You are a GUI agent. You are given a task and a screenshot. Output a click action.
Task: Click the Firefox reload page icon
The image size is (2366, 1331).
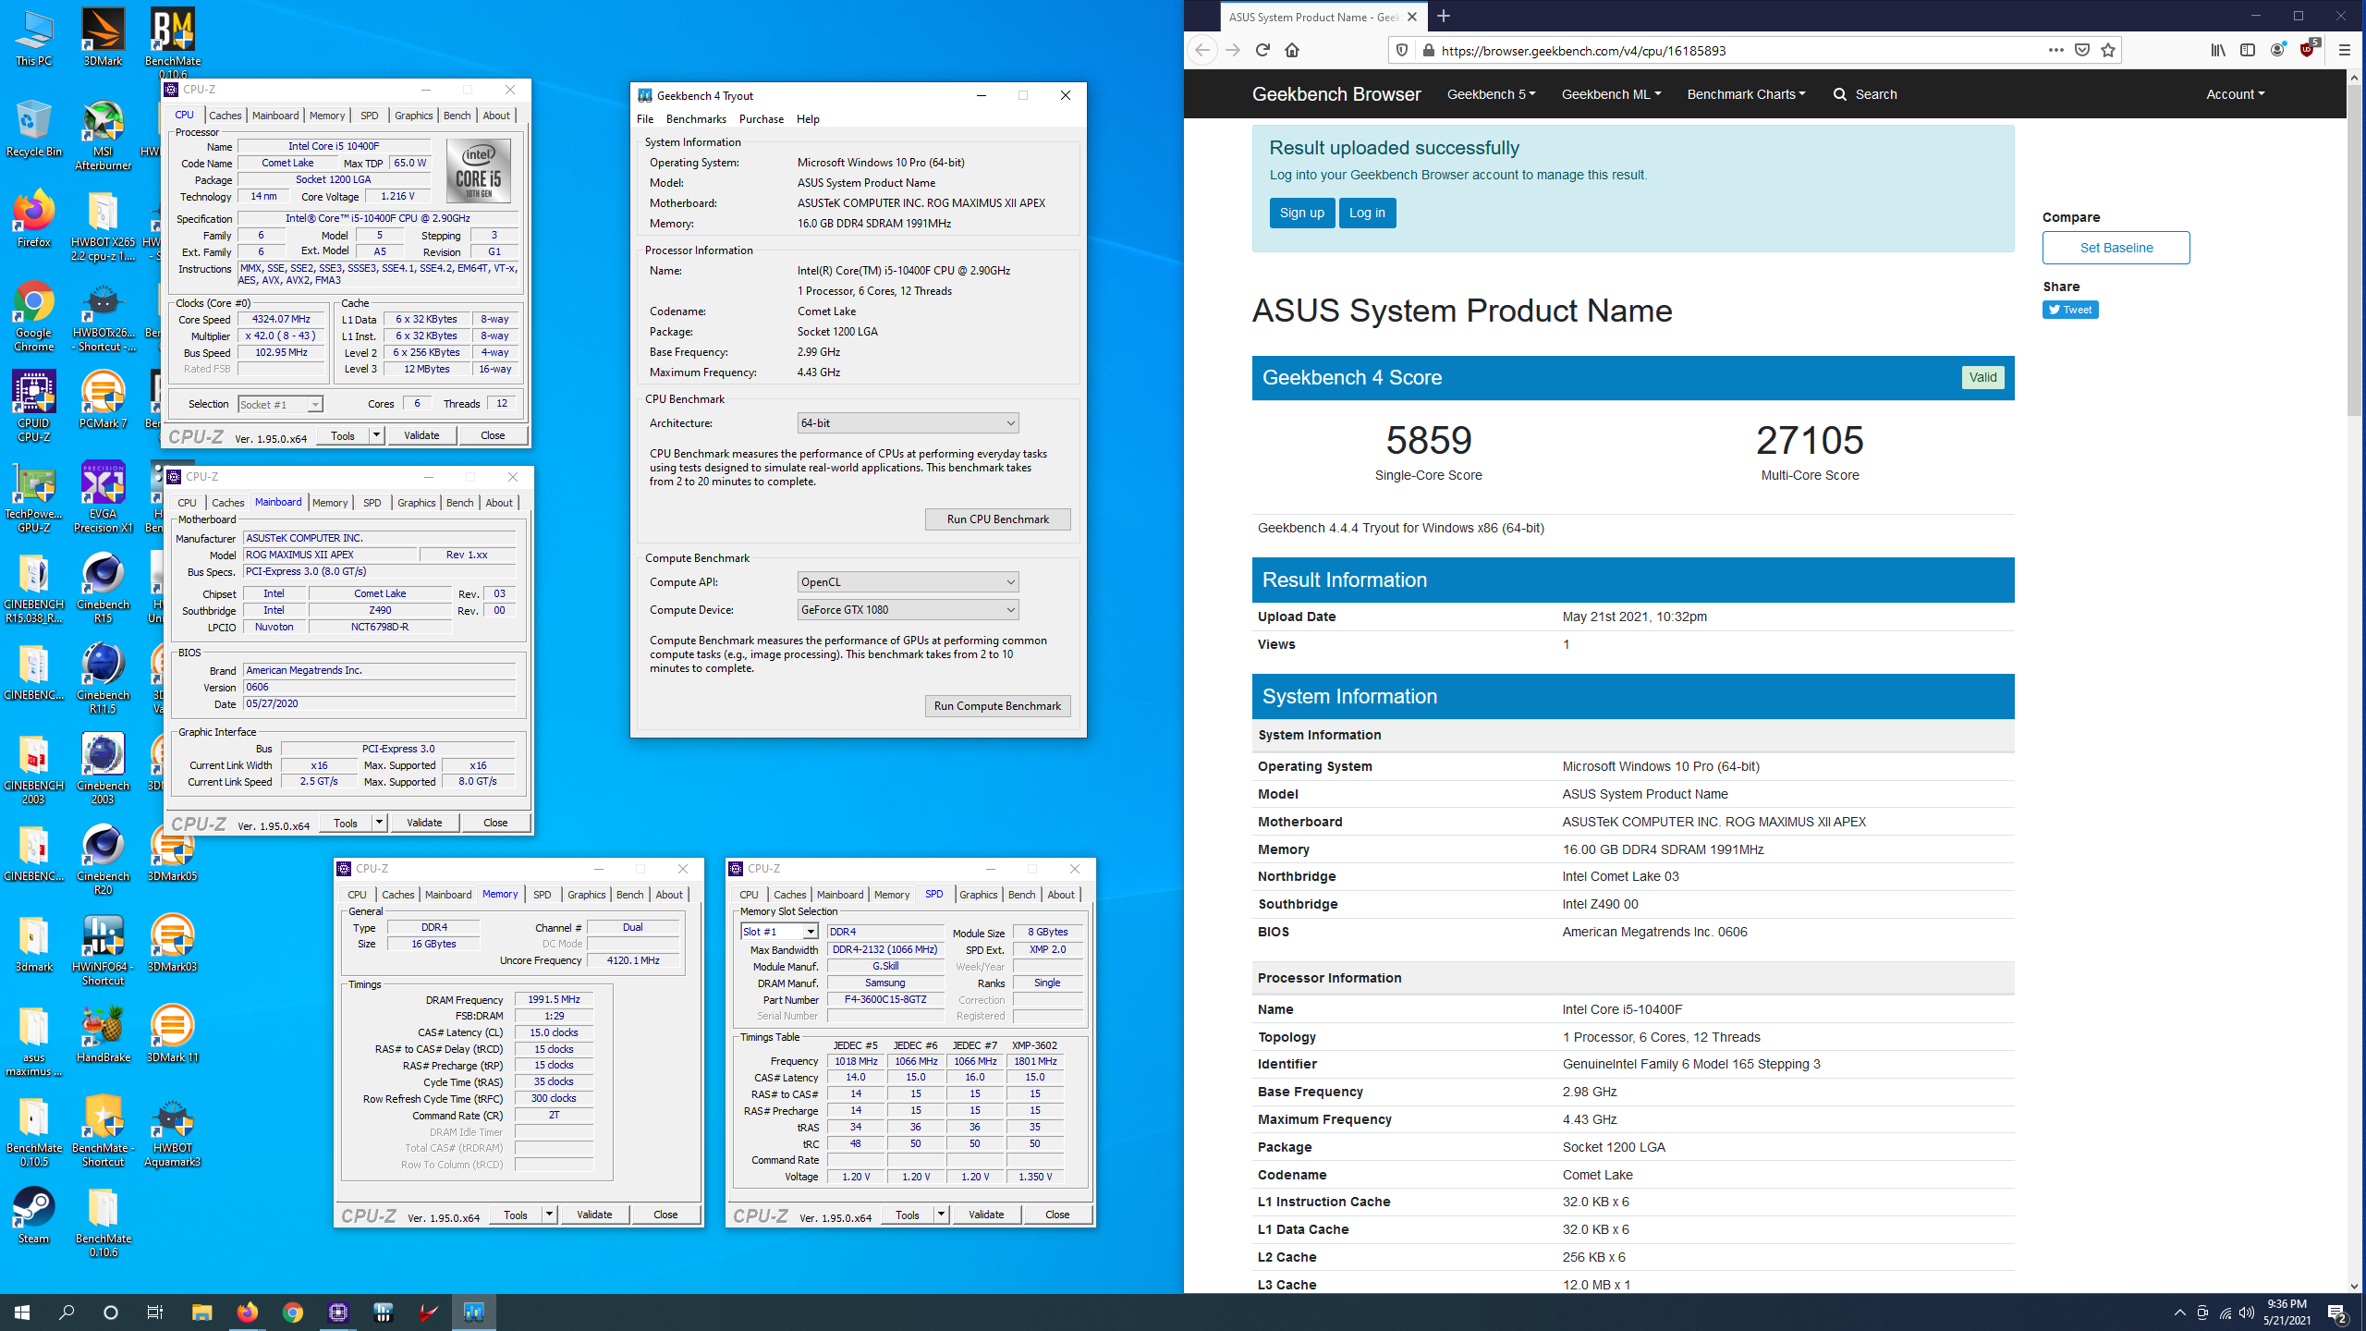(1262, 50)
